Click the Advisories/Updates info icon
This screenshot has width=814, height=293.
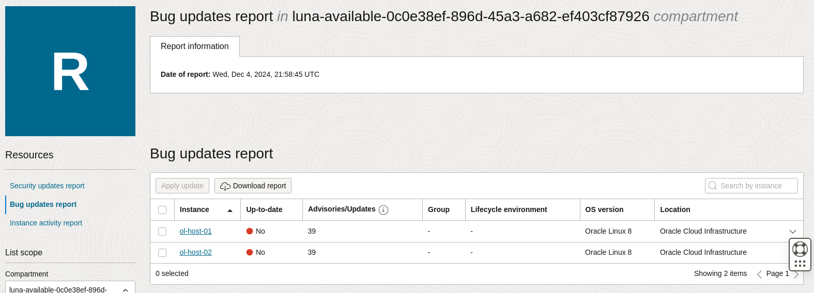(x=383, y=210)
